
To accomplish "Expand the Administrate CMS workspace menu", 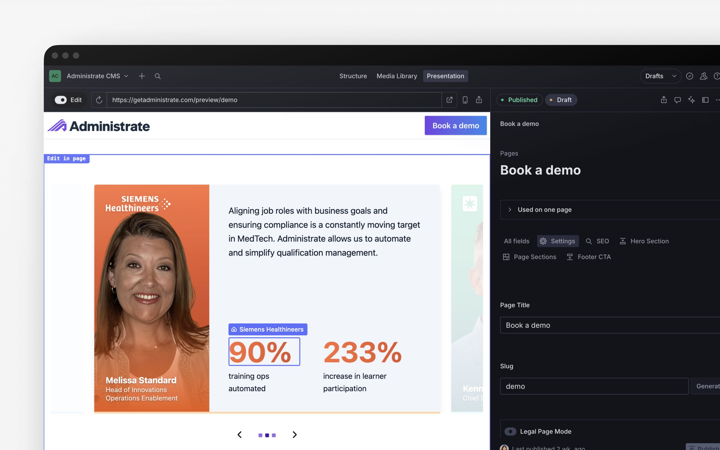I will click(x=97, y=76).
